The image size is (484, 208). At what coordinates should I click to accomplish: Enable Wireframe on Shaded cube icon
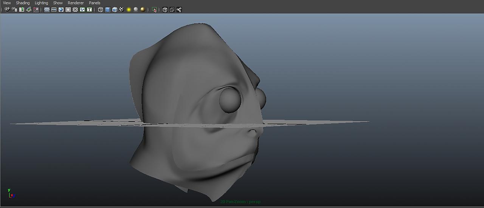pos(115,10)
